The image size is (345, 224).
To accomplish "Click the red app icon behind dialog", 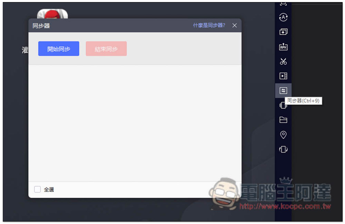I will (x=52, y=14).
